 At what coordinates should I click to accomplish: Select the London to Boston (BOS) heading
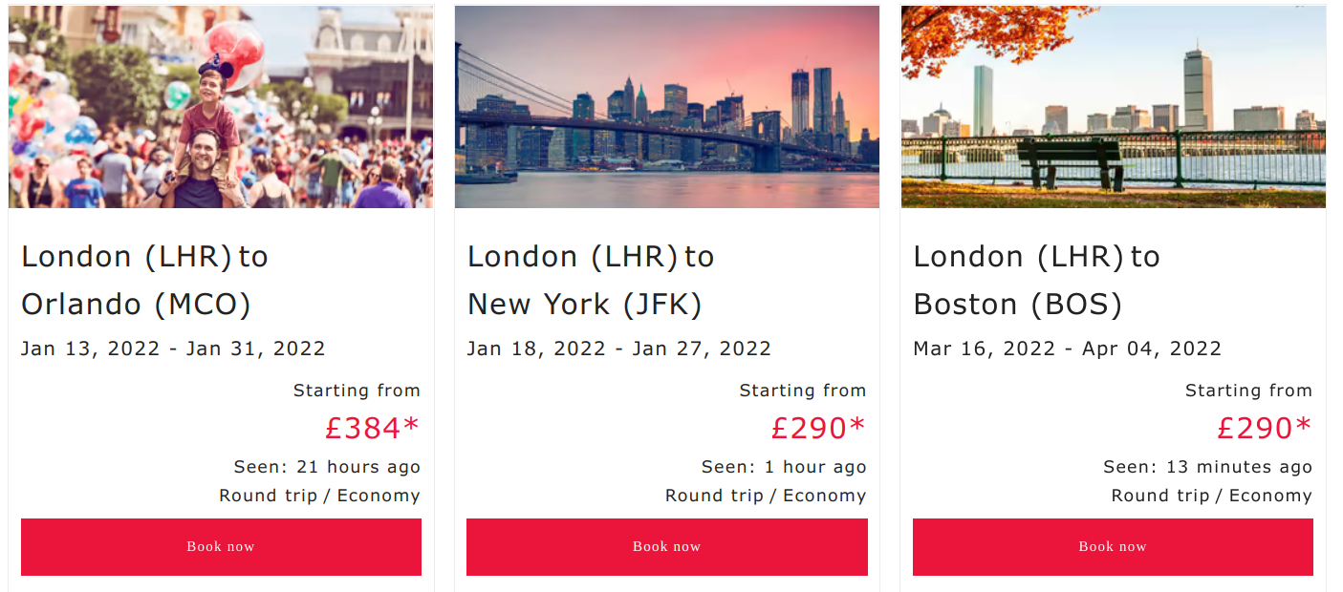point(1036,280)
